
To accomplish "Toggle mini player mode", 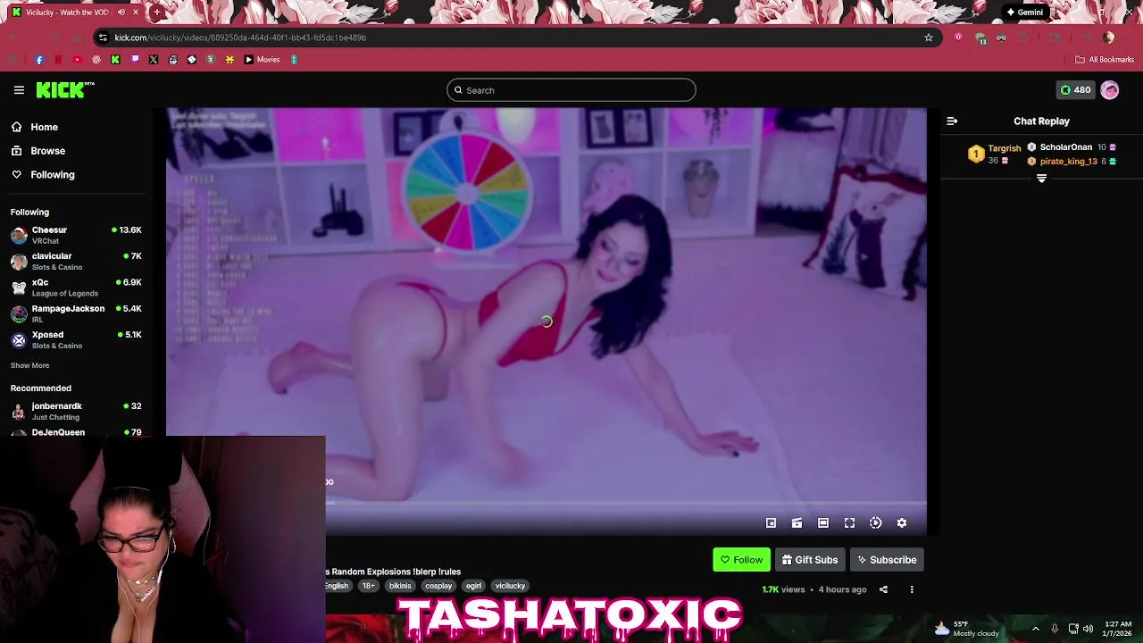I will click(x=771, y=523).
